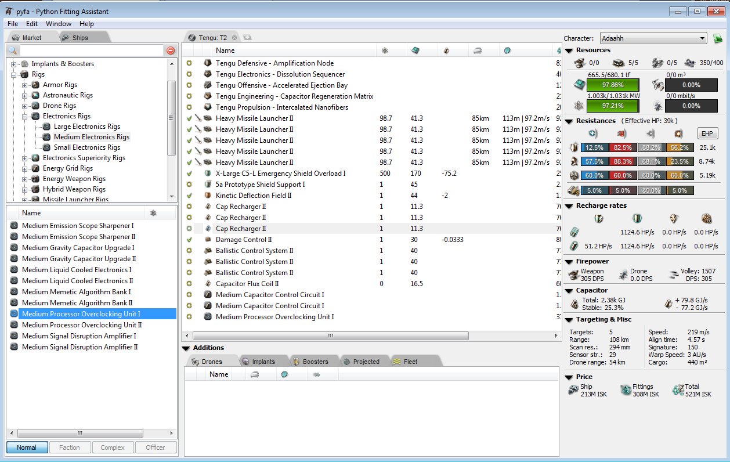
Task: Click the Tengu Defensive Amplification Node subsystem icon
Action: (207, 63)
